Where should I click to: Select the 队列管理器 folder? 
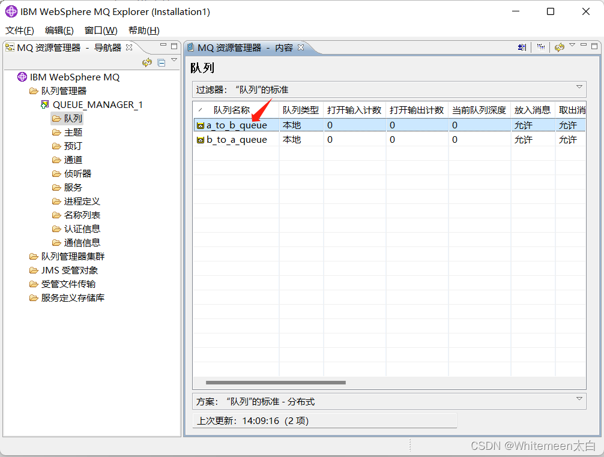64,91
